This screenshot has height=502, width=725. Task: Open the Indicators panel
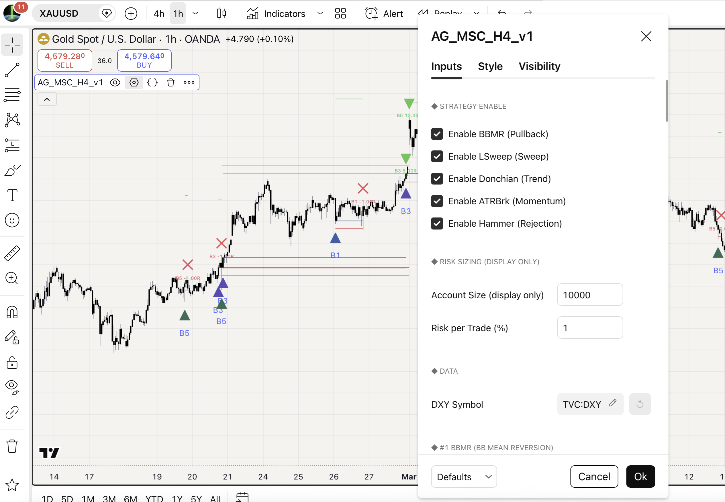(276, 13)
